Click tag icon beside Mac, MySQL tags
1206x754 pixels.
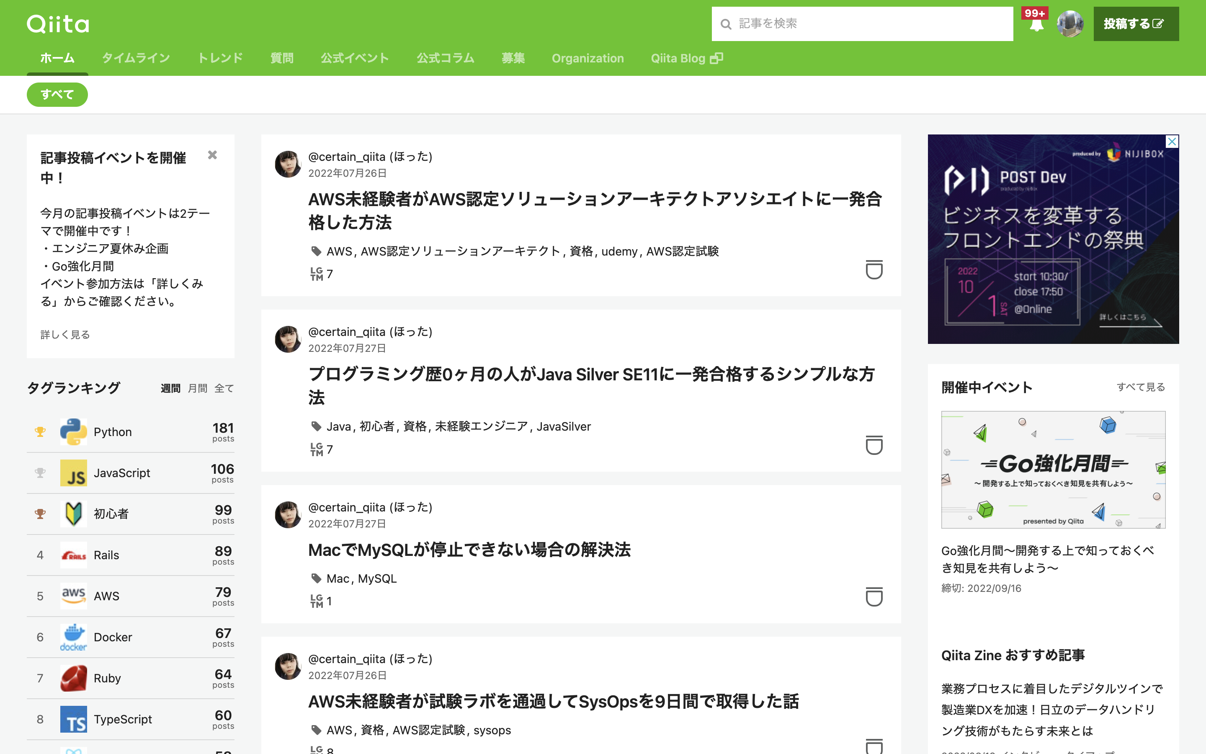(316, 578)
